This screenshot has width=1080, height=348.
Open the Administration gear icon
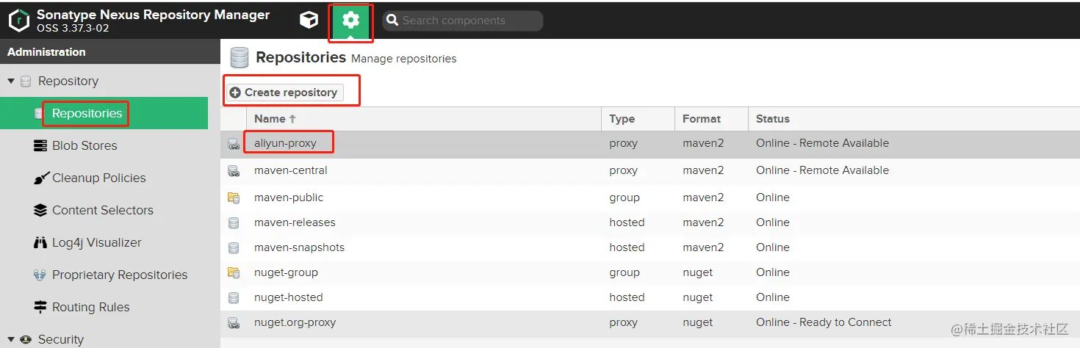pos(351,21)
